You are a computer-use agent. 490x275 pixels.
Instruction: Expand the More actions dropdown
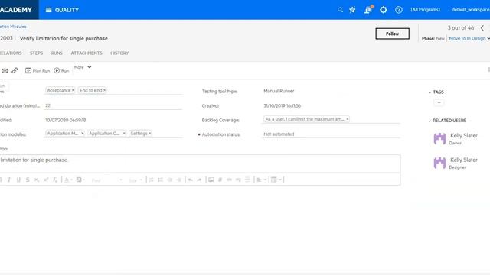coord(83,67)
